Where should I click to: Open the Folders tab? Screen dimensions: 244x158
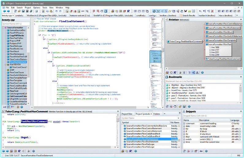tap(157, 114)
